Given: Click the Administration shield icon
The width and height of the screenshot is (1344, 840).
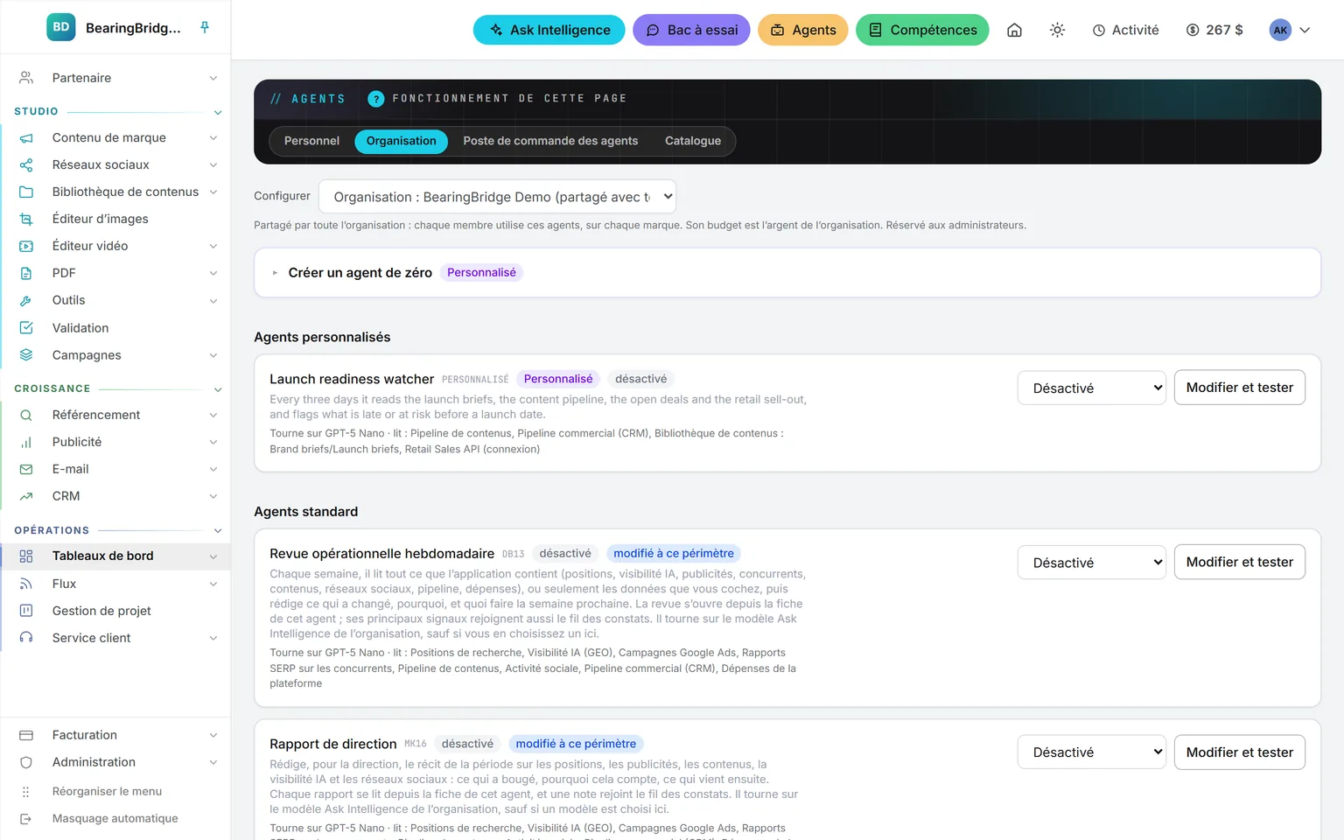Looking at the screenshot, I should coord(26,762).
